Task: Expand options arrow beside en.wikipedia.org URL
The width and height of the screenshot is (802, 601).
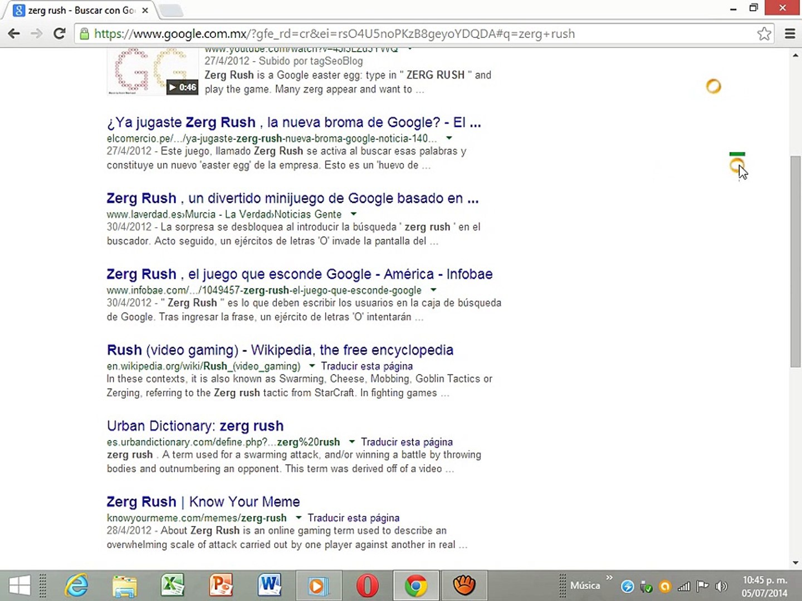Action: [312, 366]
